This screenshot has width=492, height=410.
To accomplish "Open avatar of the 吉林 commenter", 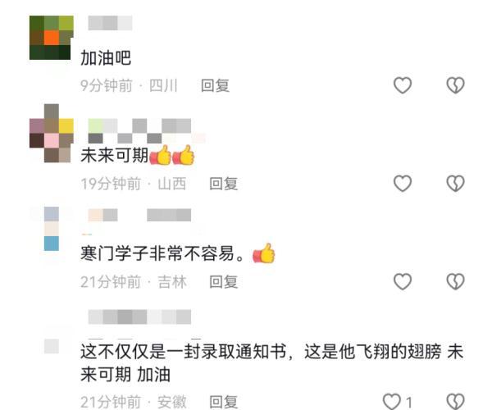I will [52, 229].
